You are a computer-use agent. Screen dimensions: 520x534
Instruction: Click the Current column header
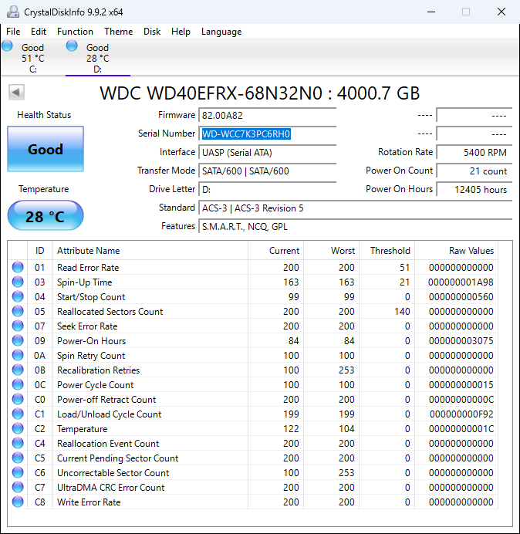coord(276,251)
